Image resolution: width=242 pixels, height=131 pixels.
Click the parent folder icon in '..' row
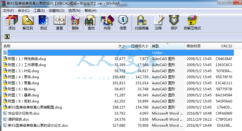pyautogui.click(x=5, y=53)
